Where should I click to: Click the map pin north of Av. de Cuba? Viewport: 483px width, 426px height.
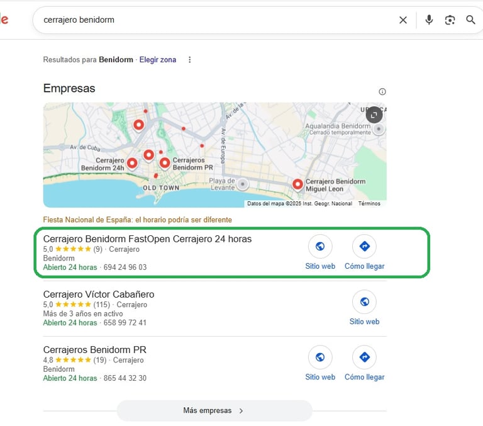tap(138, 125)
